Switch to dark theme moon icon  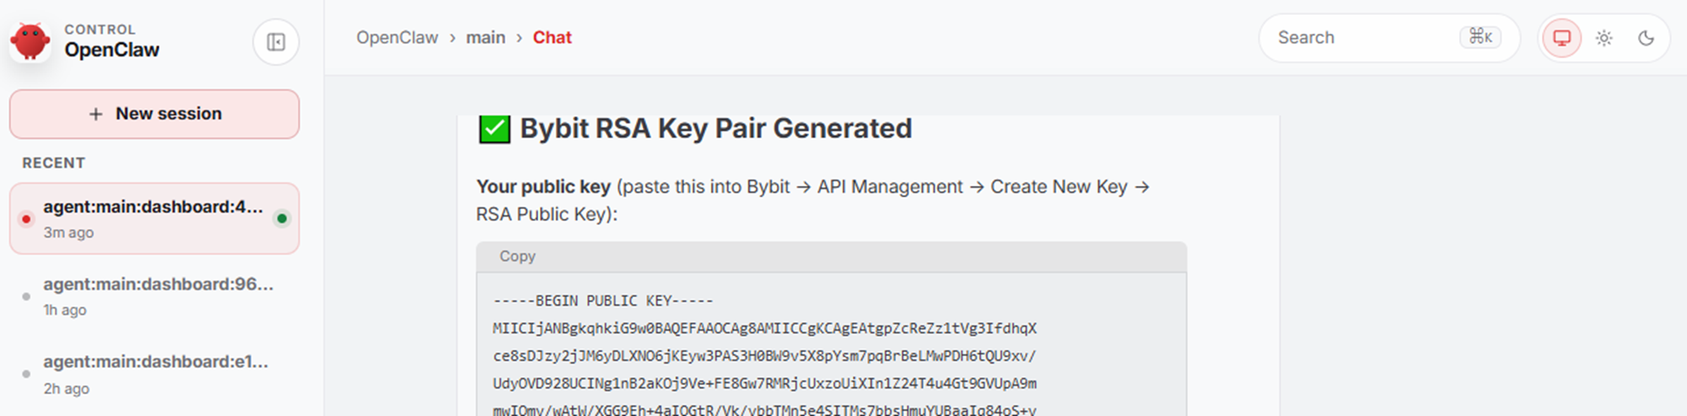1646,38
